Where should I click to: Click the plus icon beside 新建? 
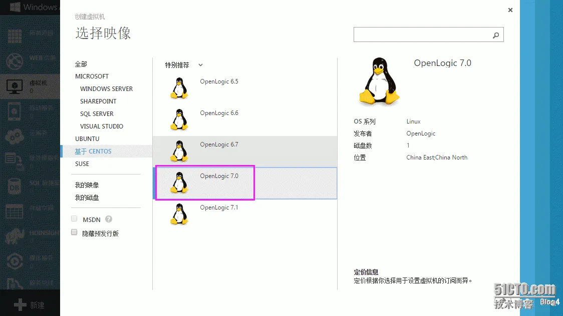click(20, 305)
